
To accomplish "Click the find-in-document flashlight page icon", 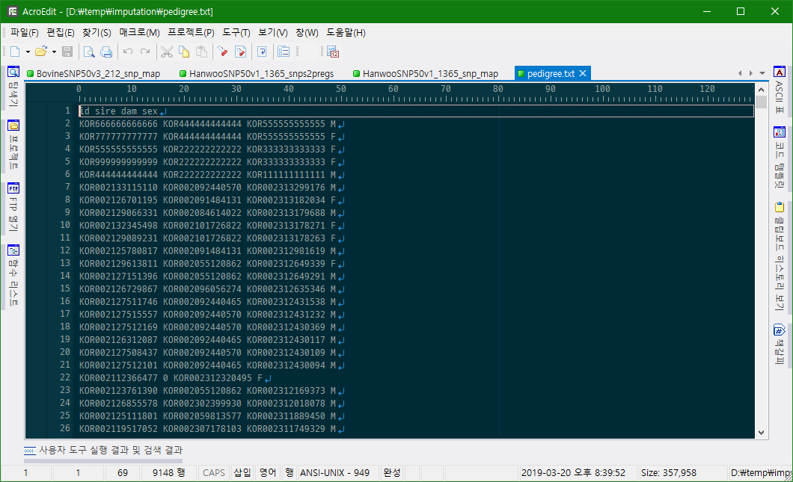I will click(x=240, y=52).
